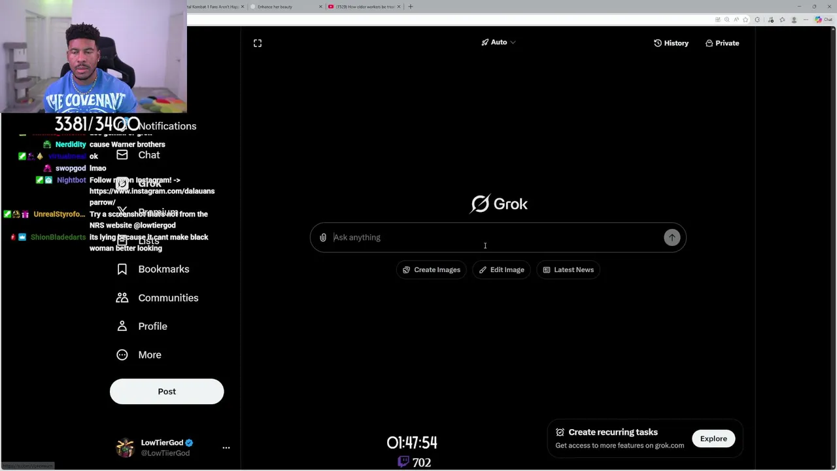Click the History clock icon

(658, 43)
